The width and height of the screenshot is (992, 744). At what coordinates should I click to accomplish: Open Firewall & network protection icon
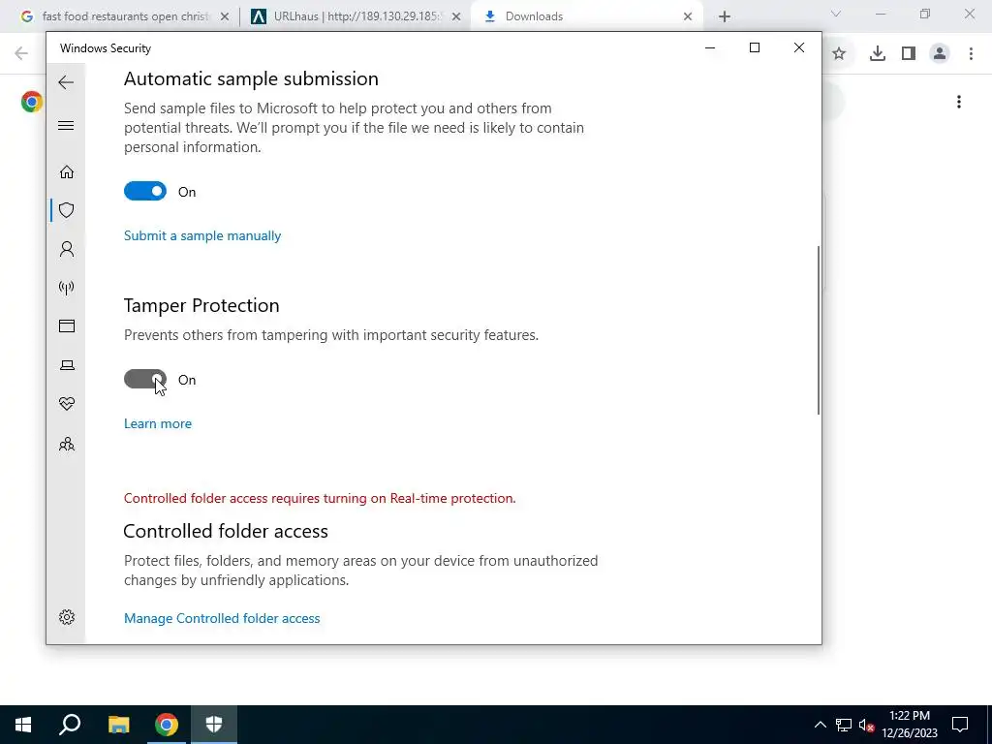pyautogui.click(x=67, y=288)
